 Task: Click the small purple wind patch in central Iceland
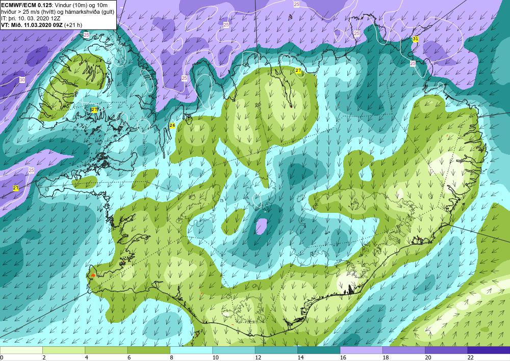coord(261,226)
